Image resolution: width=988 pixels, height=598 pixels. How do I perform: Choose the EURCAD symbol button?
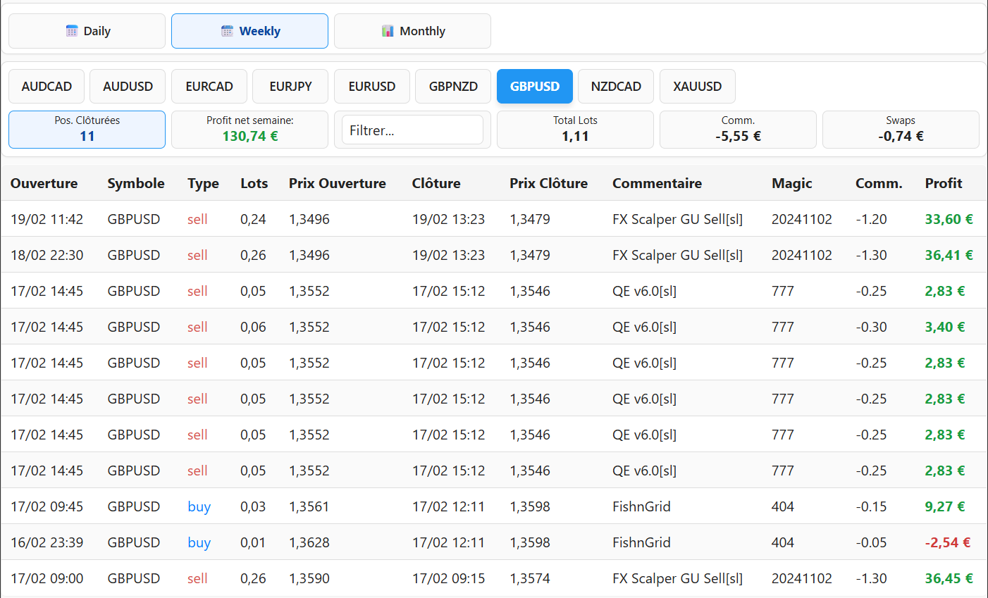pos(209,87)
